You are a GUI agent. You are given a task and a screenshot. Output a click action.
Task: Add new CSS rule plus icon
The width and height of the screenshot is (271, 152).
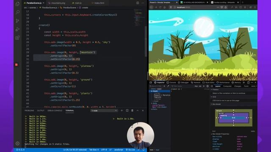204,86
